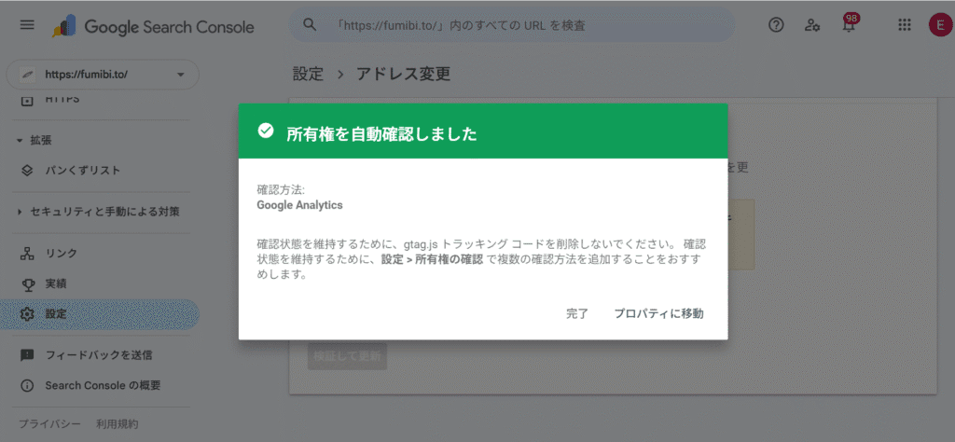Click the 検証して更新 button
Screen dimensions: 955x442
[347, 356]
